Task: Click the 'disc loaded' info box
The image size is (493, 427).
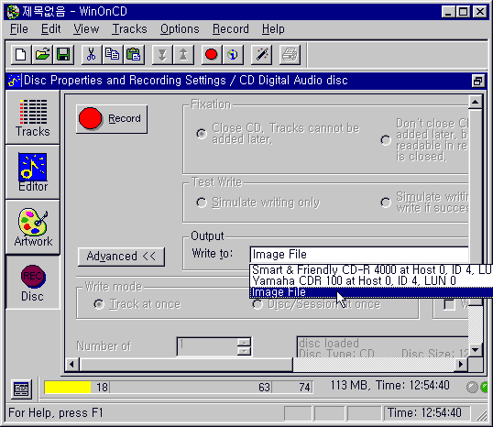Action: coord(382,347)
